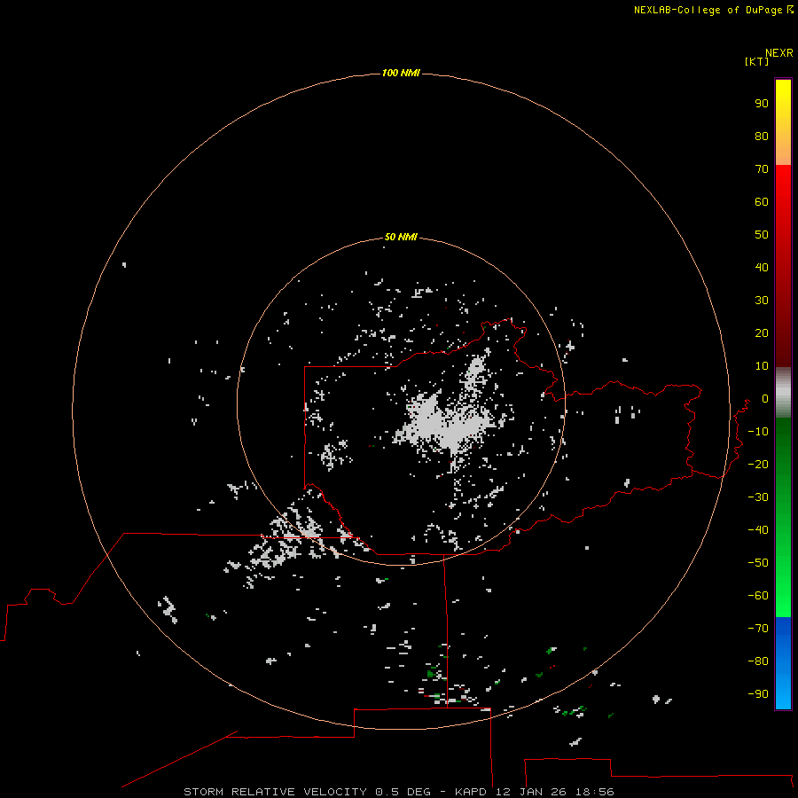Viewport: 798px width, 798px height.
Task: Click the -80 value on velocity scale
Action: tap(758, 661)
